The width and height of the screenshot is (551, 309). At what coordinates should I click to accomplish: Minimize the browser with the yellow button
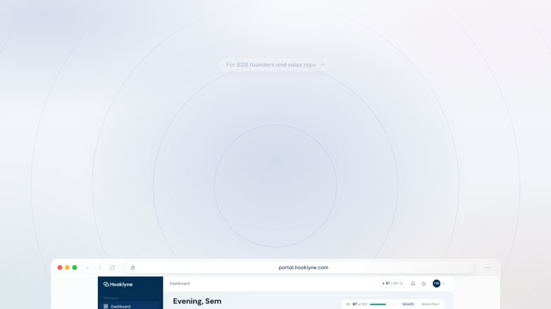click(67, 268)
